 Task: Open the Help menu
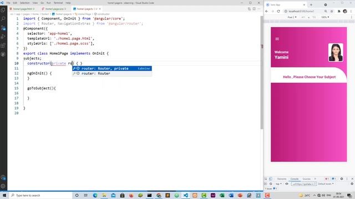point(68,3)
